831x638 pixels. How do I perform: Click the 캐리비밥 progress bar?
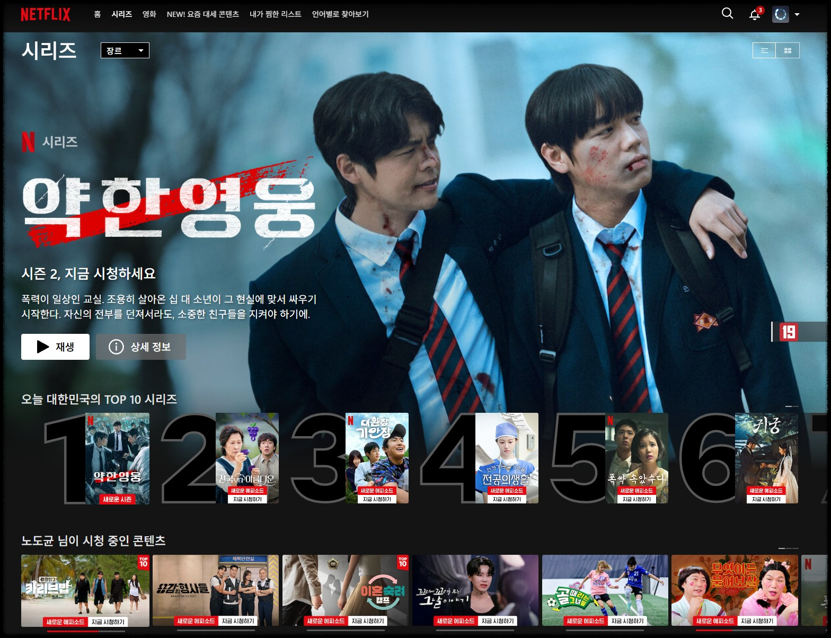pyautogui.click(x=86, y=631)
